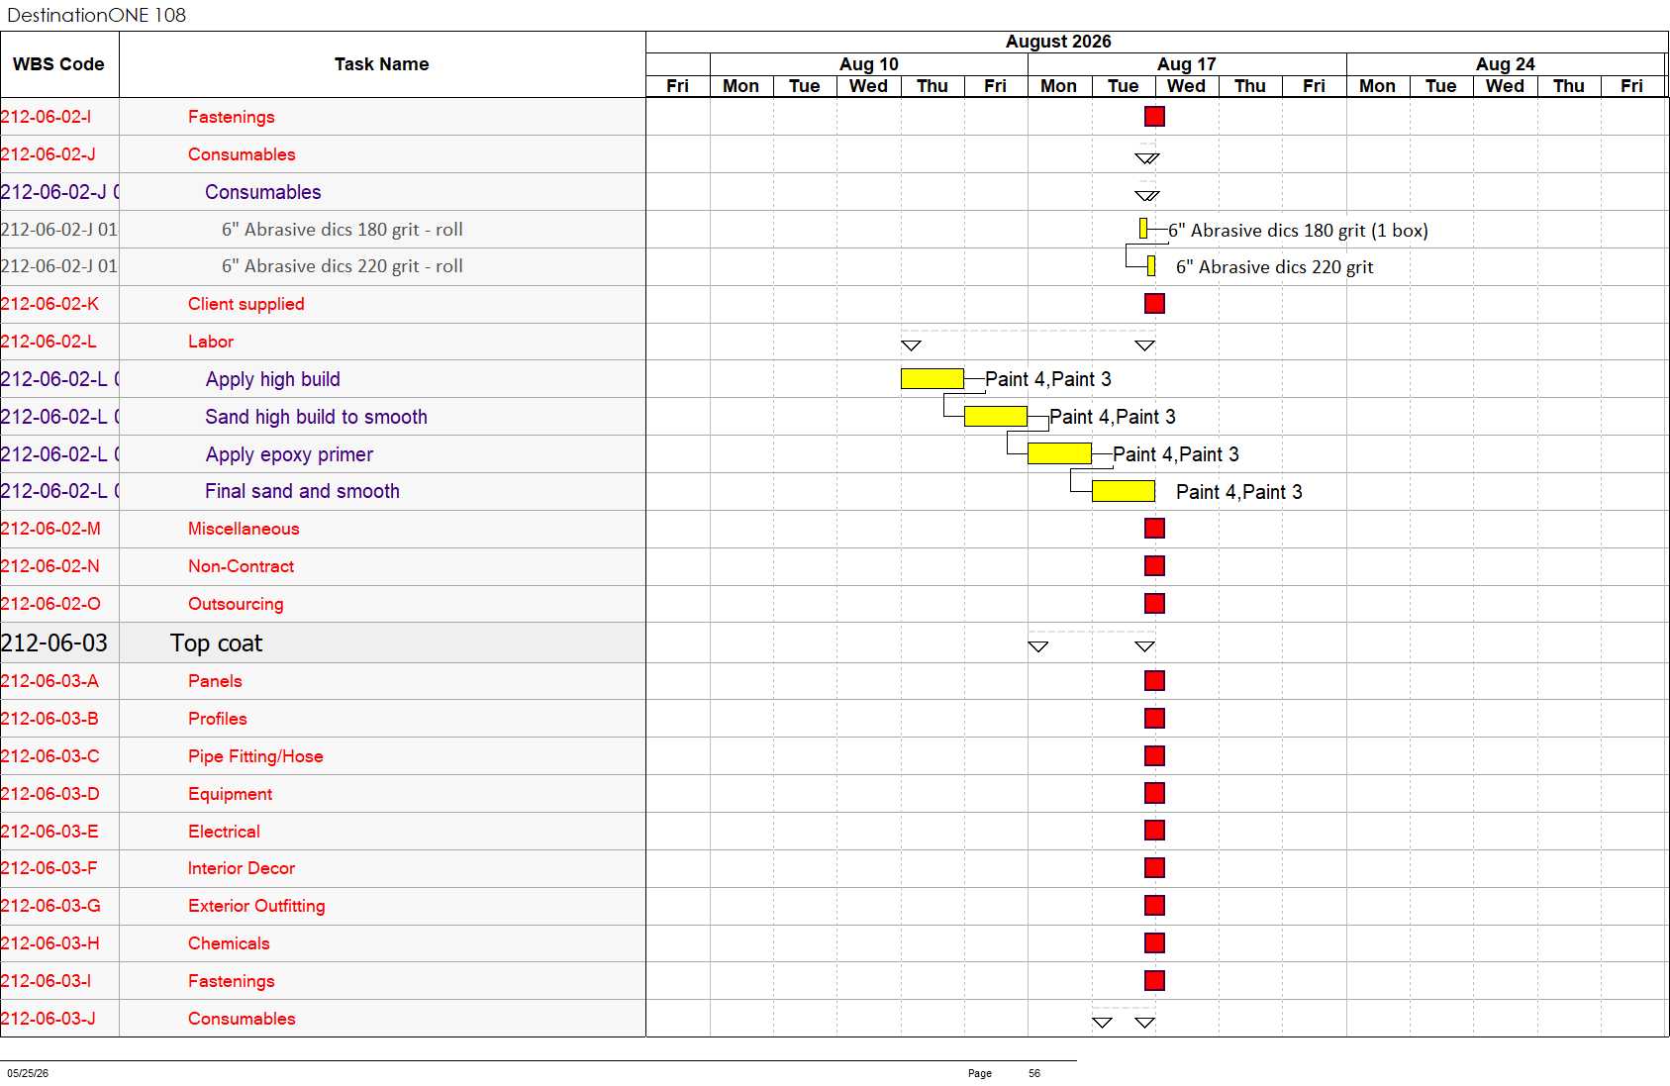Click the red milestone in the Miscellaneous row
The image size is (1670, 1086).
point(1154,529)
